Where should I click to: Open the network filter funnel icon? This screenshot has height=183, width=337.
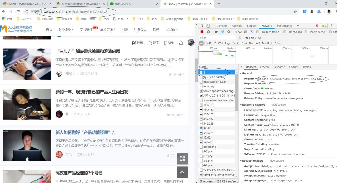click(222, 32)
